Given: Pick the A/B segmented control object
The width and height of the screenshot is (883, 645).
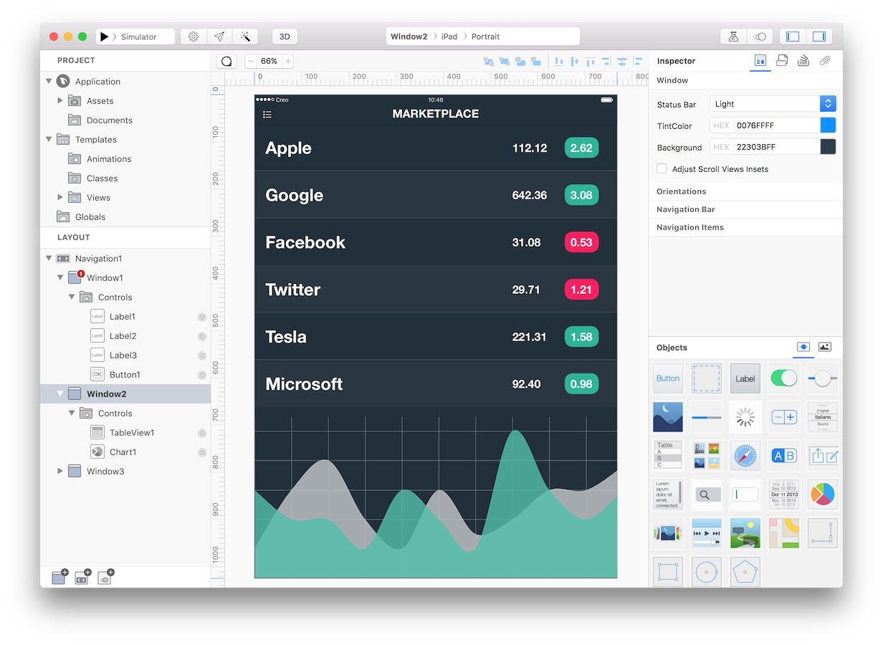Looking at the screenshot, I should pyautogui.click(x=784, y=455).
